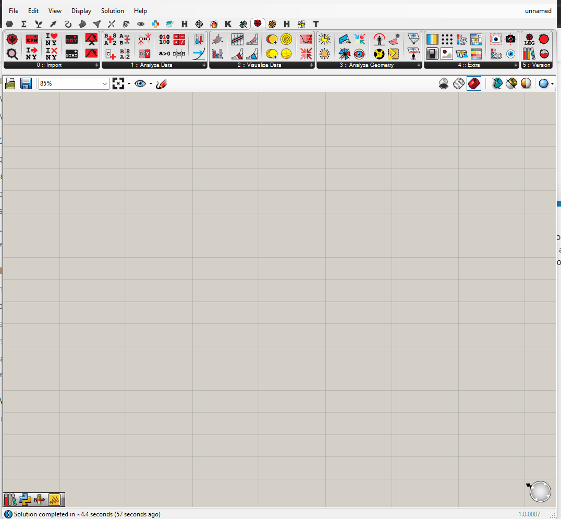
Task: Toggle the red shaded preview mode
Action: (x=473, y=83)
